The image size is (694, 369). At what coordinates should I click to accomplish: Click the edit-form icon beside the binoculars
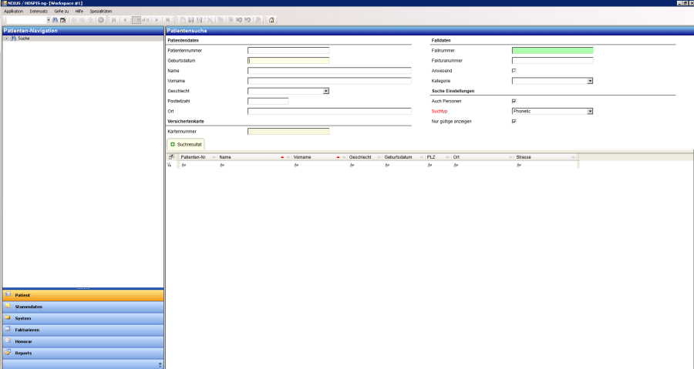click(63, 20)
